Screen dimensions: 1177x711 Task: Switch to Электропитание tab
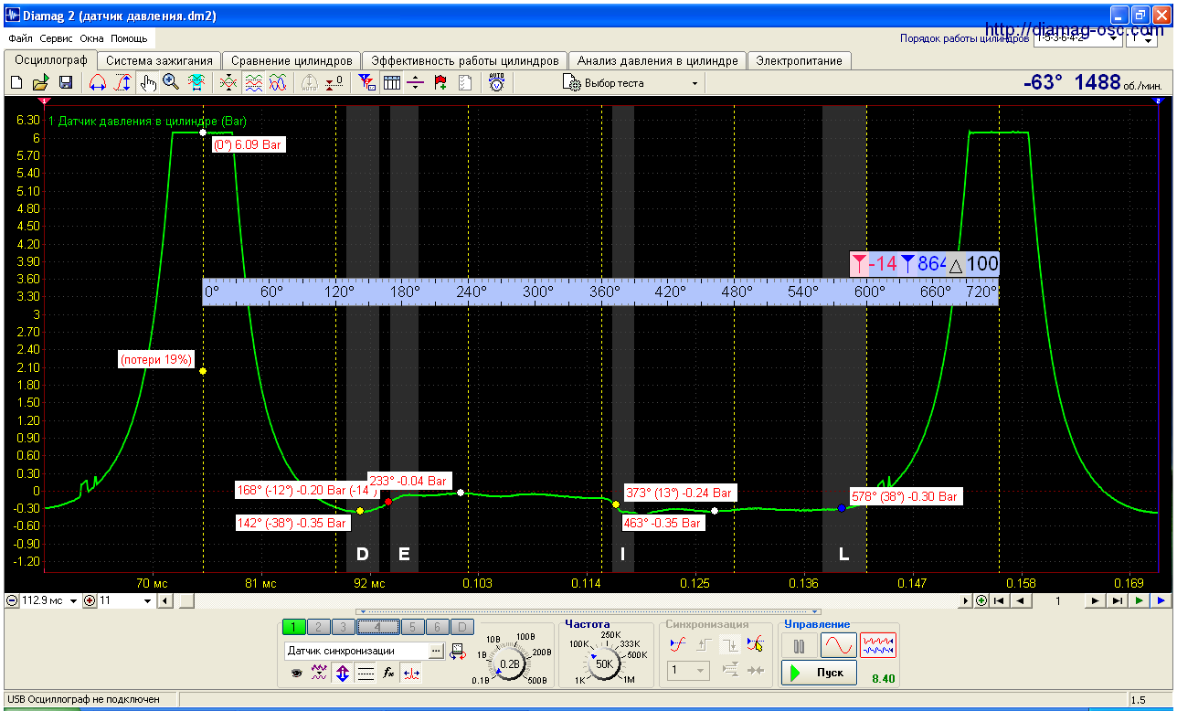tap(800, 60)
